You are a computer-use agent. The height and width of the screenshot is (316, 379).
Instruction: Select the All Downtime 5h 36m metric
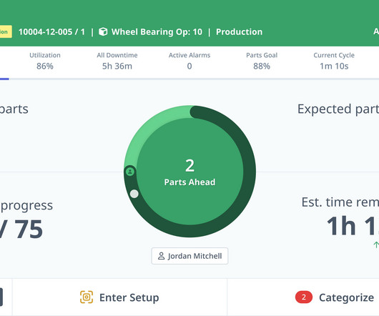117,61
